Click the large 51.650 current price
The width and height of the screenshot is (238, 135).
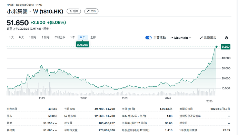click(18, 23)
